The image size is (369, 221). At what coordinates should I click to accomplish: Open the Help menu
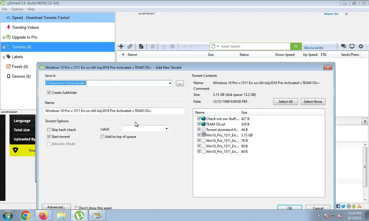[31, 9]
